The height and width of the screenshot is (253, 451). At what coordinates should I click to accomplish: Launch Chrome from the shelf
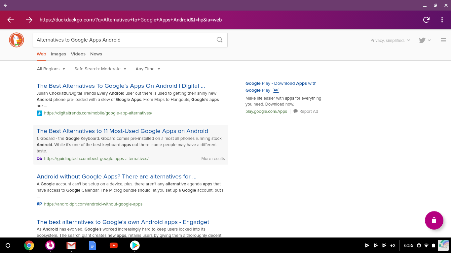[x=29, y=245]
